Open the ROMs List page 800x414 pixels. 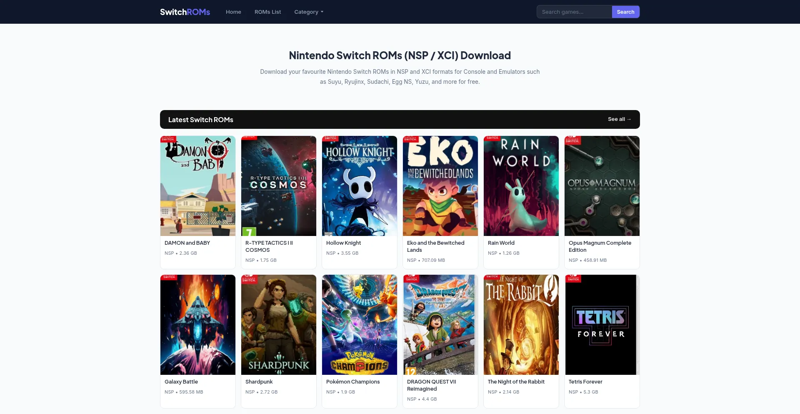coord(267,12)
